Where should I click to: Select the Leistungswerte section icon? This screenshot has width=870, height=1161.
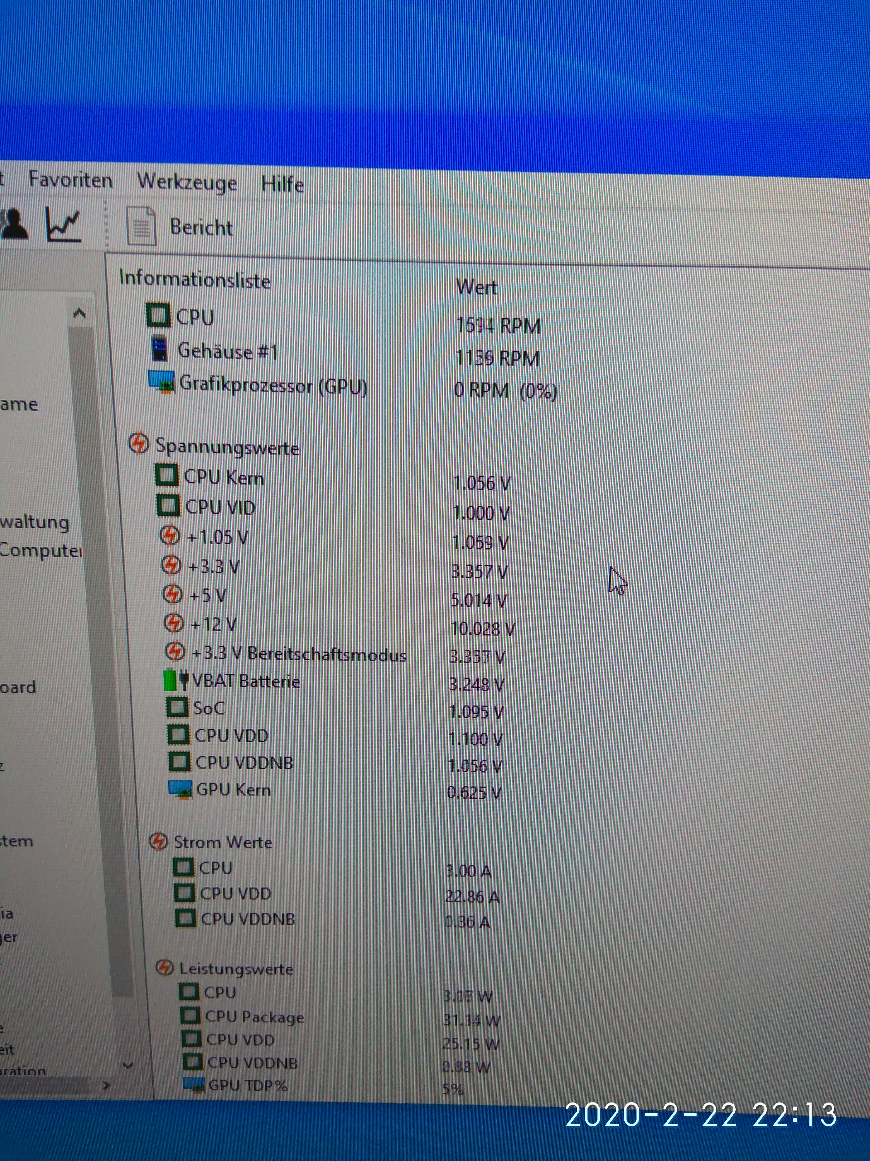(x=165, y=967)
